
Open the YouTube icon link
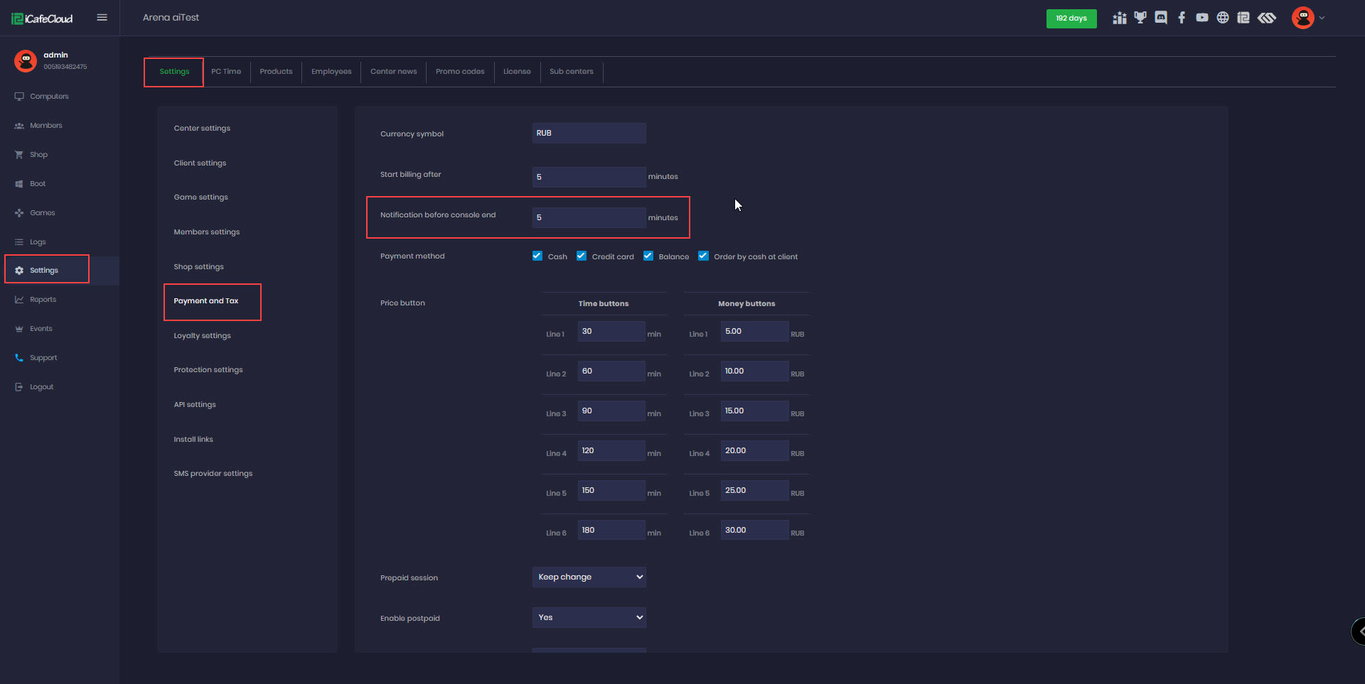[x=1202, y=18]
